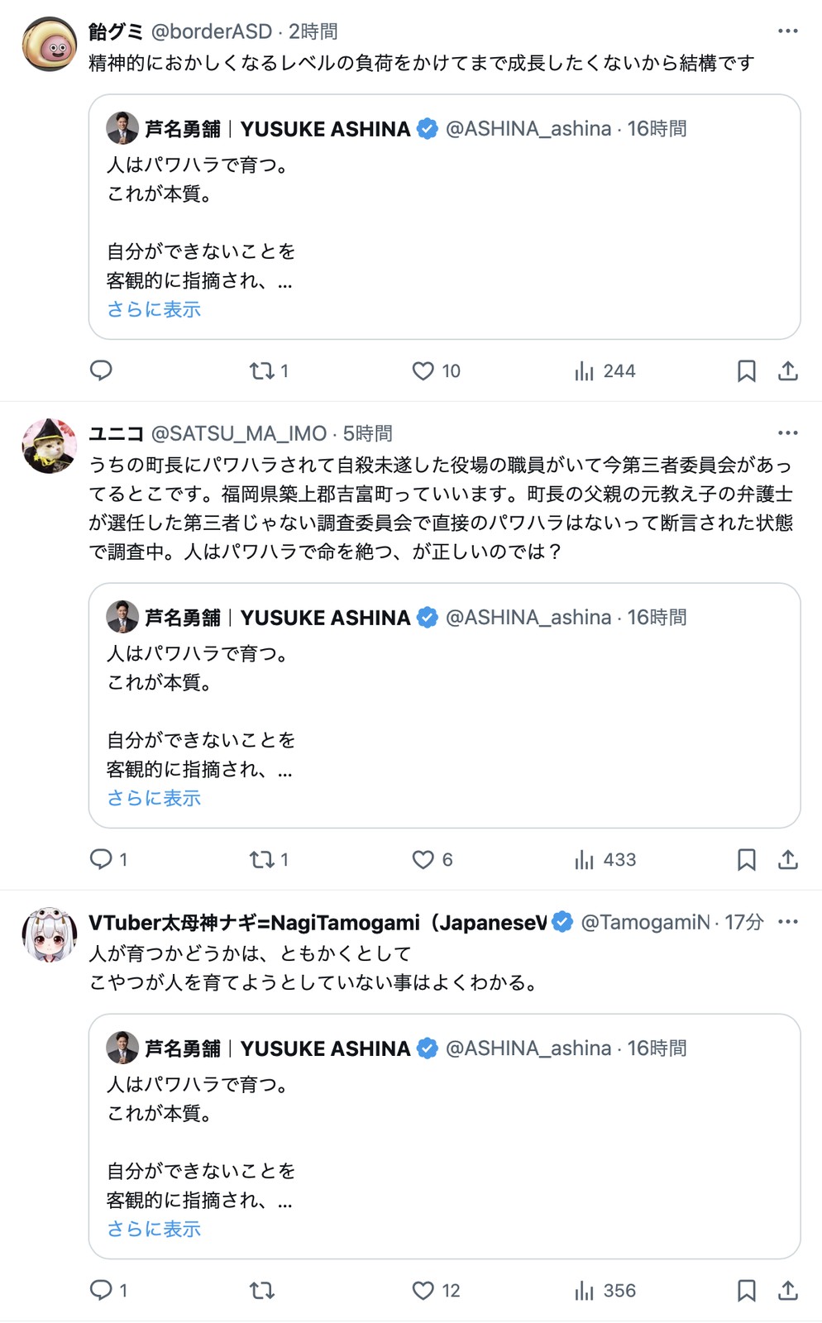Share the VTuber太母神ナギ tweet
Screen dimensions: 822x1323
coord(788,1291)
